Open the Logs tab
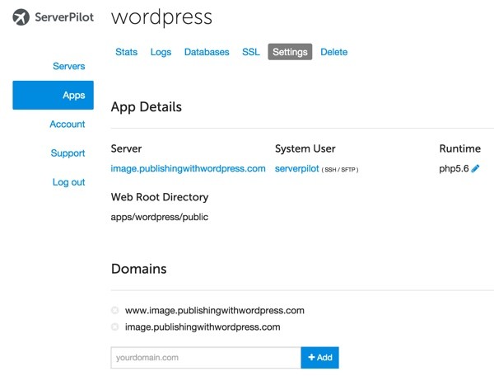The height and width of the screenshot is (376, 494). pyautogui.click(x=161, y=52)
